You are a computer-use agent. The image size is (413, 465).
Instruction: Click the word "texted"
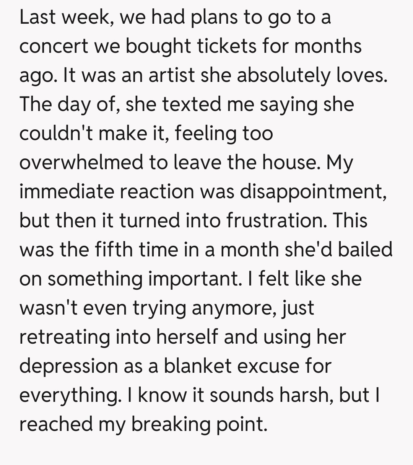[192, 104]
